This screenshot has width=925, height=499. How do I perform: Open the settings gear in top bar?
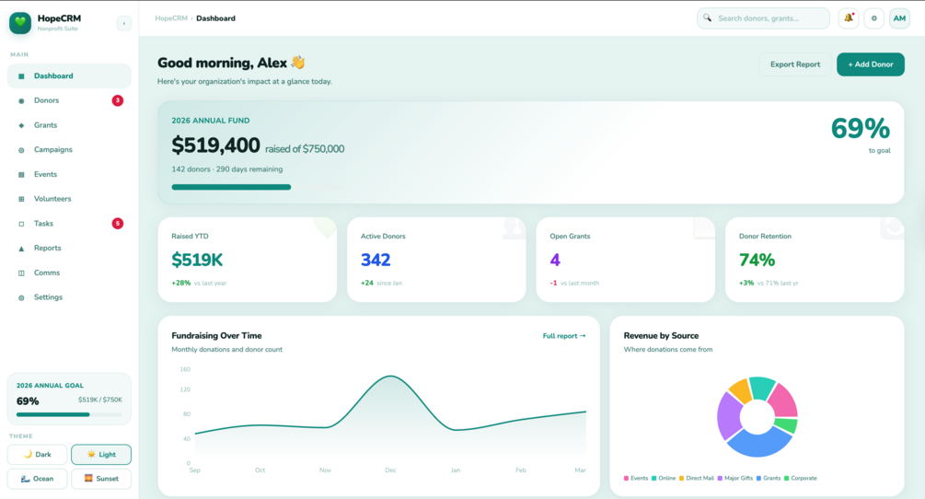[x=873, y=18]
